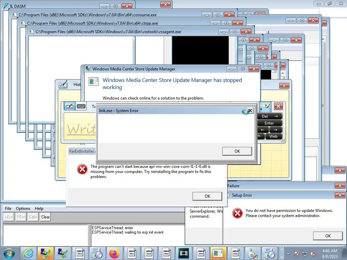This screenshot has height=260, width=347.
Task: Click OK in link.exe System Error dialog
Action: coord(237,151)
